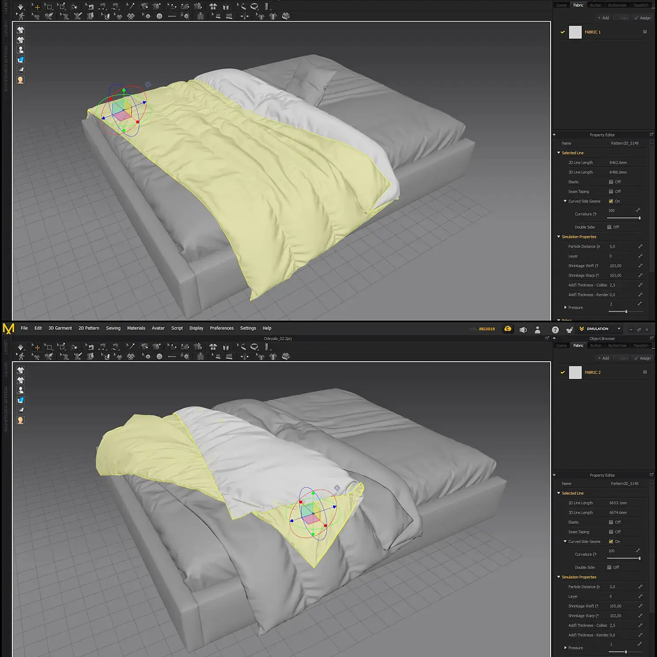The width and height of the screenshot is (657, 657).
Task: Click the question mark help icon
Action: coord(555,329)
